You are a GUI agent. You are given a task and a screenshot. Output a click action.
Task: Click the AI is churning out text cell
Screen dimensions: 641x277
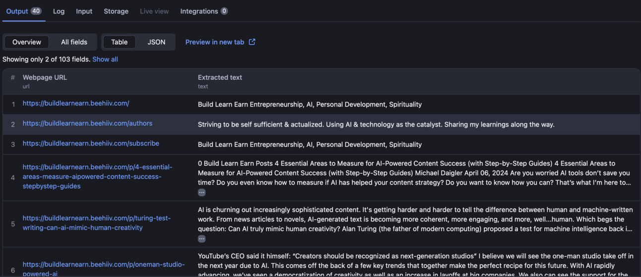(x=415, y=219)
